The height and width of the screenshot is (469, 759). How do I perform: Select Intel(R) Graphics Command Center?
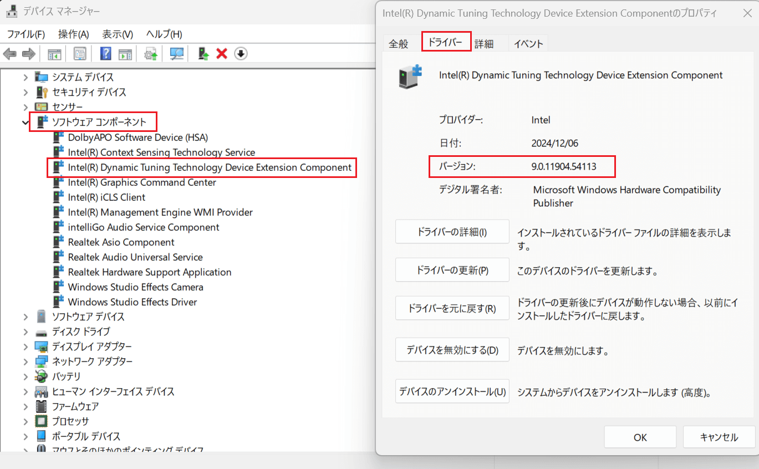click(142, 182)
